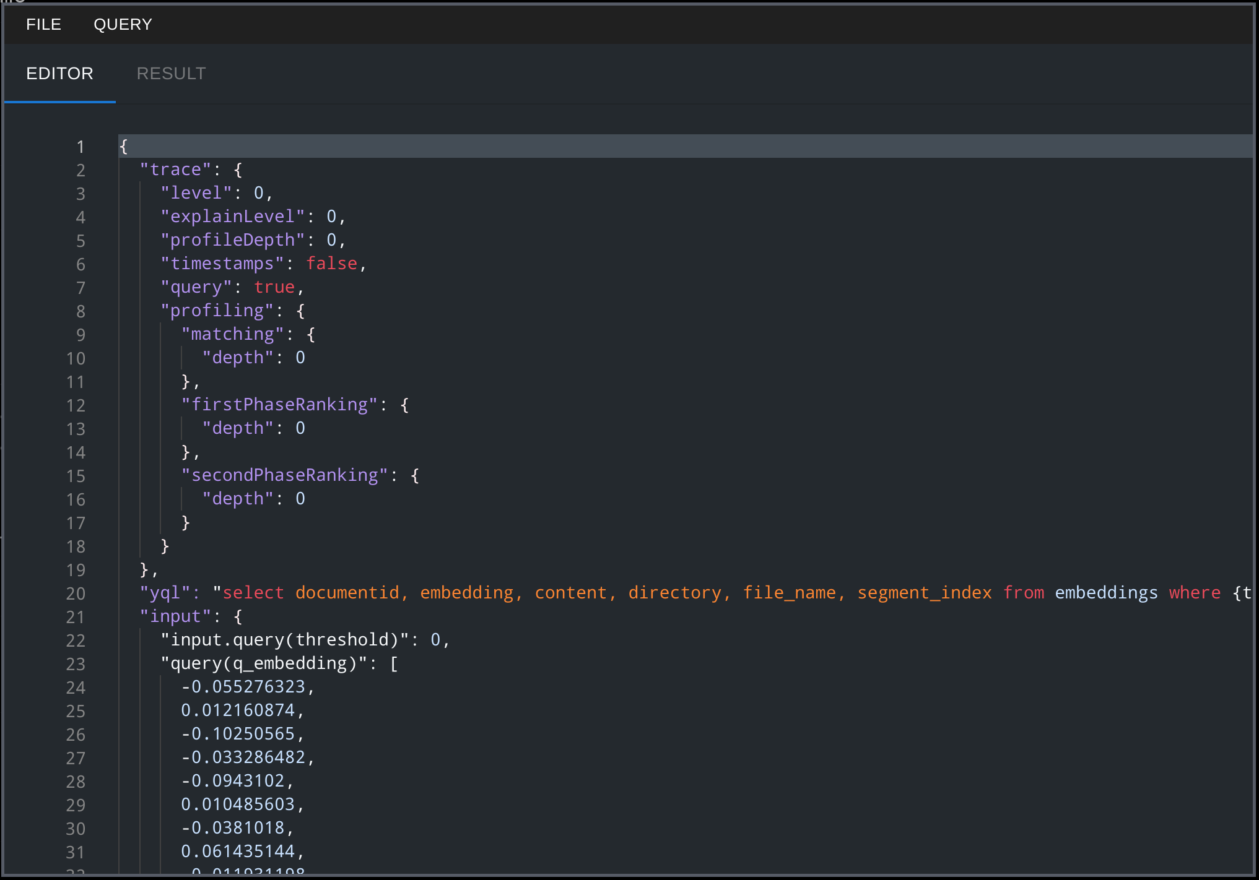Click the "secondPhaseRanking" key
Screen dimensions: 1259x880
(x=284, y=475)
